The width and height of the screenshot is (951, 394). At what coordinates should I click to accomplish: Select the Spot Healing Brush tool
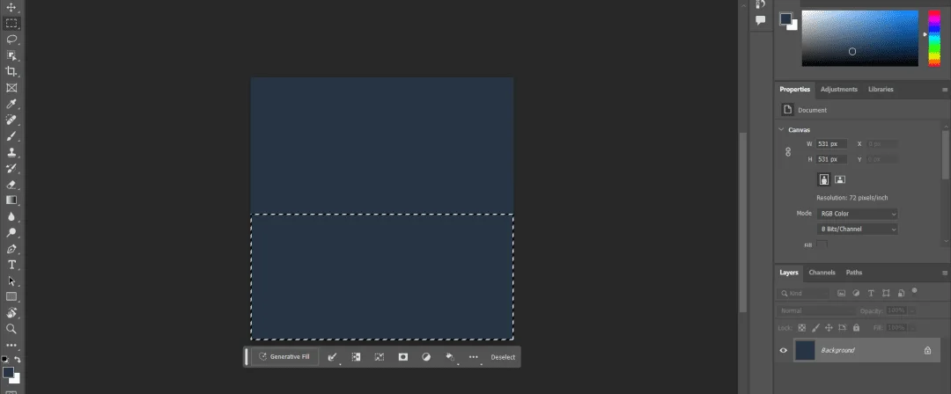pos(11,120)
